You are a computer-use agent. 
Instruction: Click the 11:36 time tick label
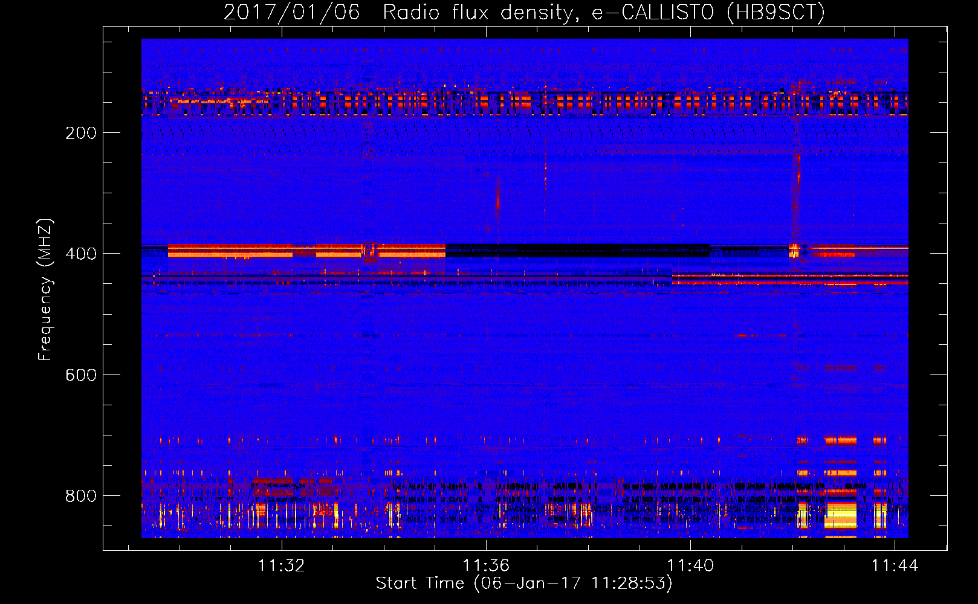pyautogui.click(x=486, y=566)
